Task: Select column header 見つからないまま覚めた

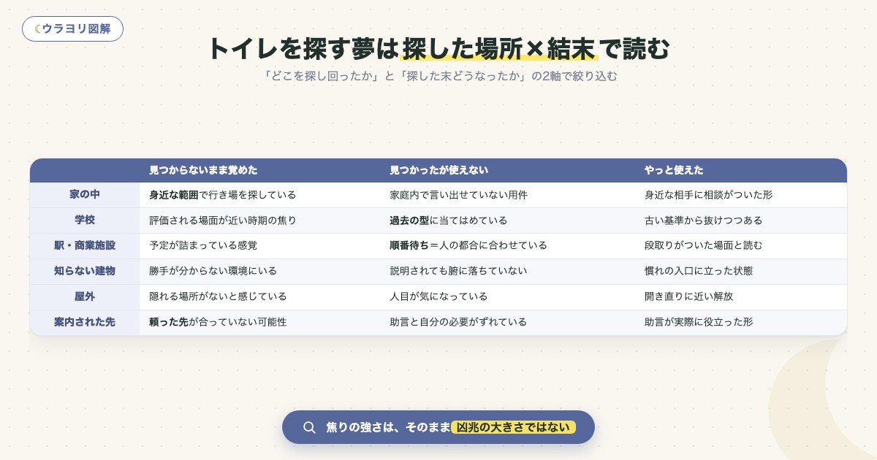Action: tap(203, 170)
